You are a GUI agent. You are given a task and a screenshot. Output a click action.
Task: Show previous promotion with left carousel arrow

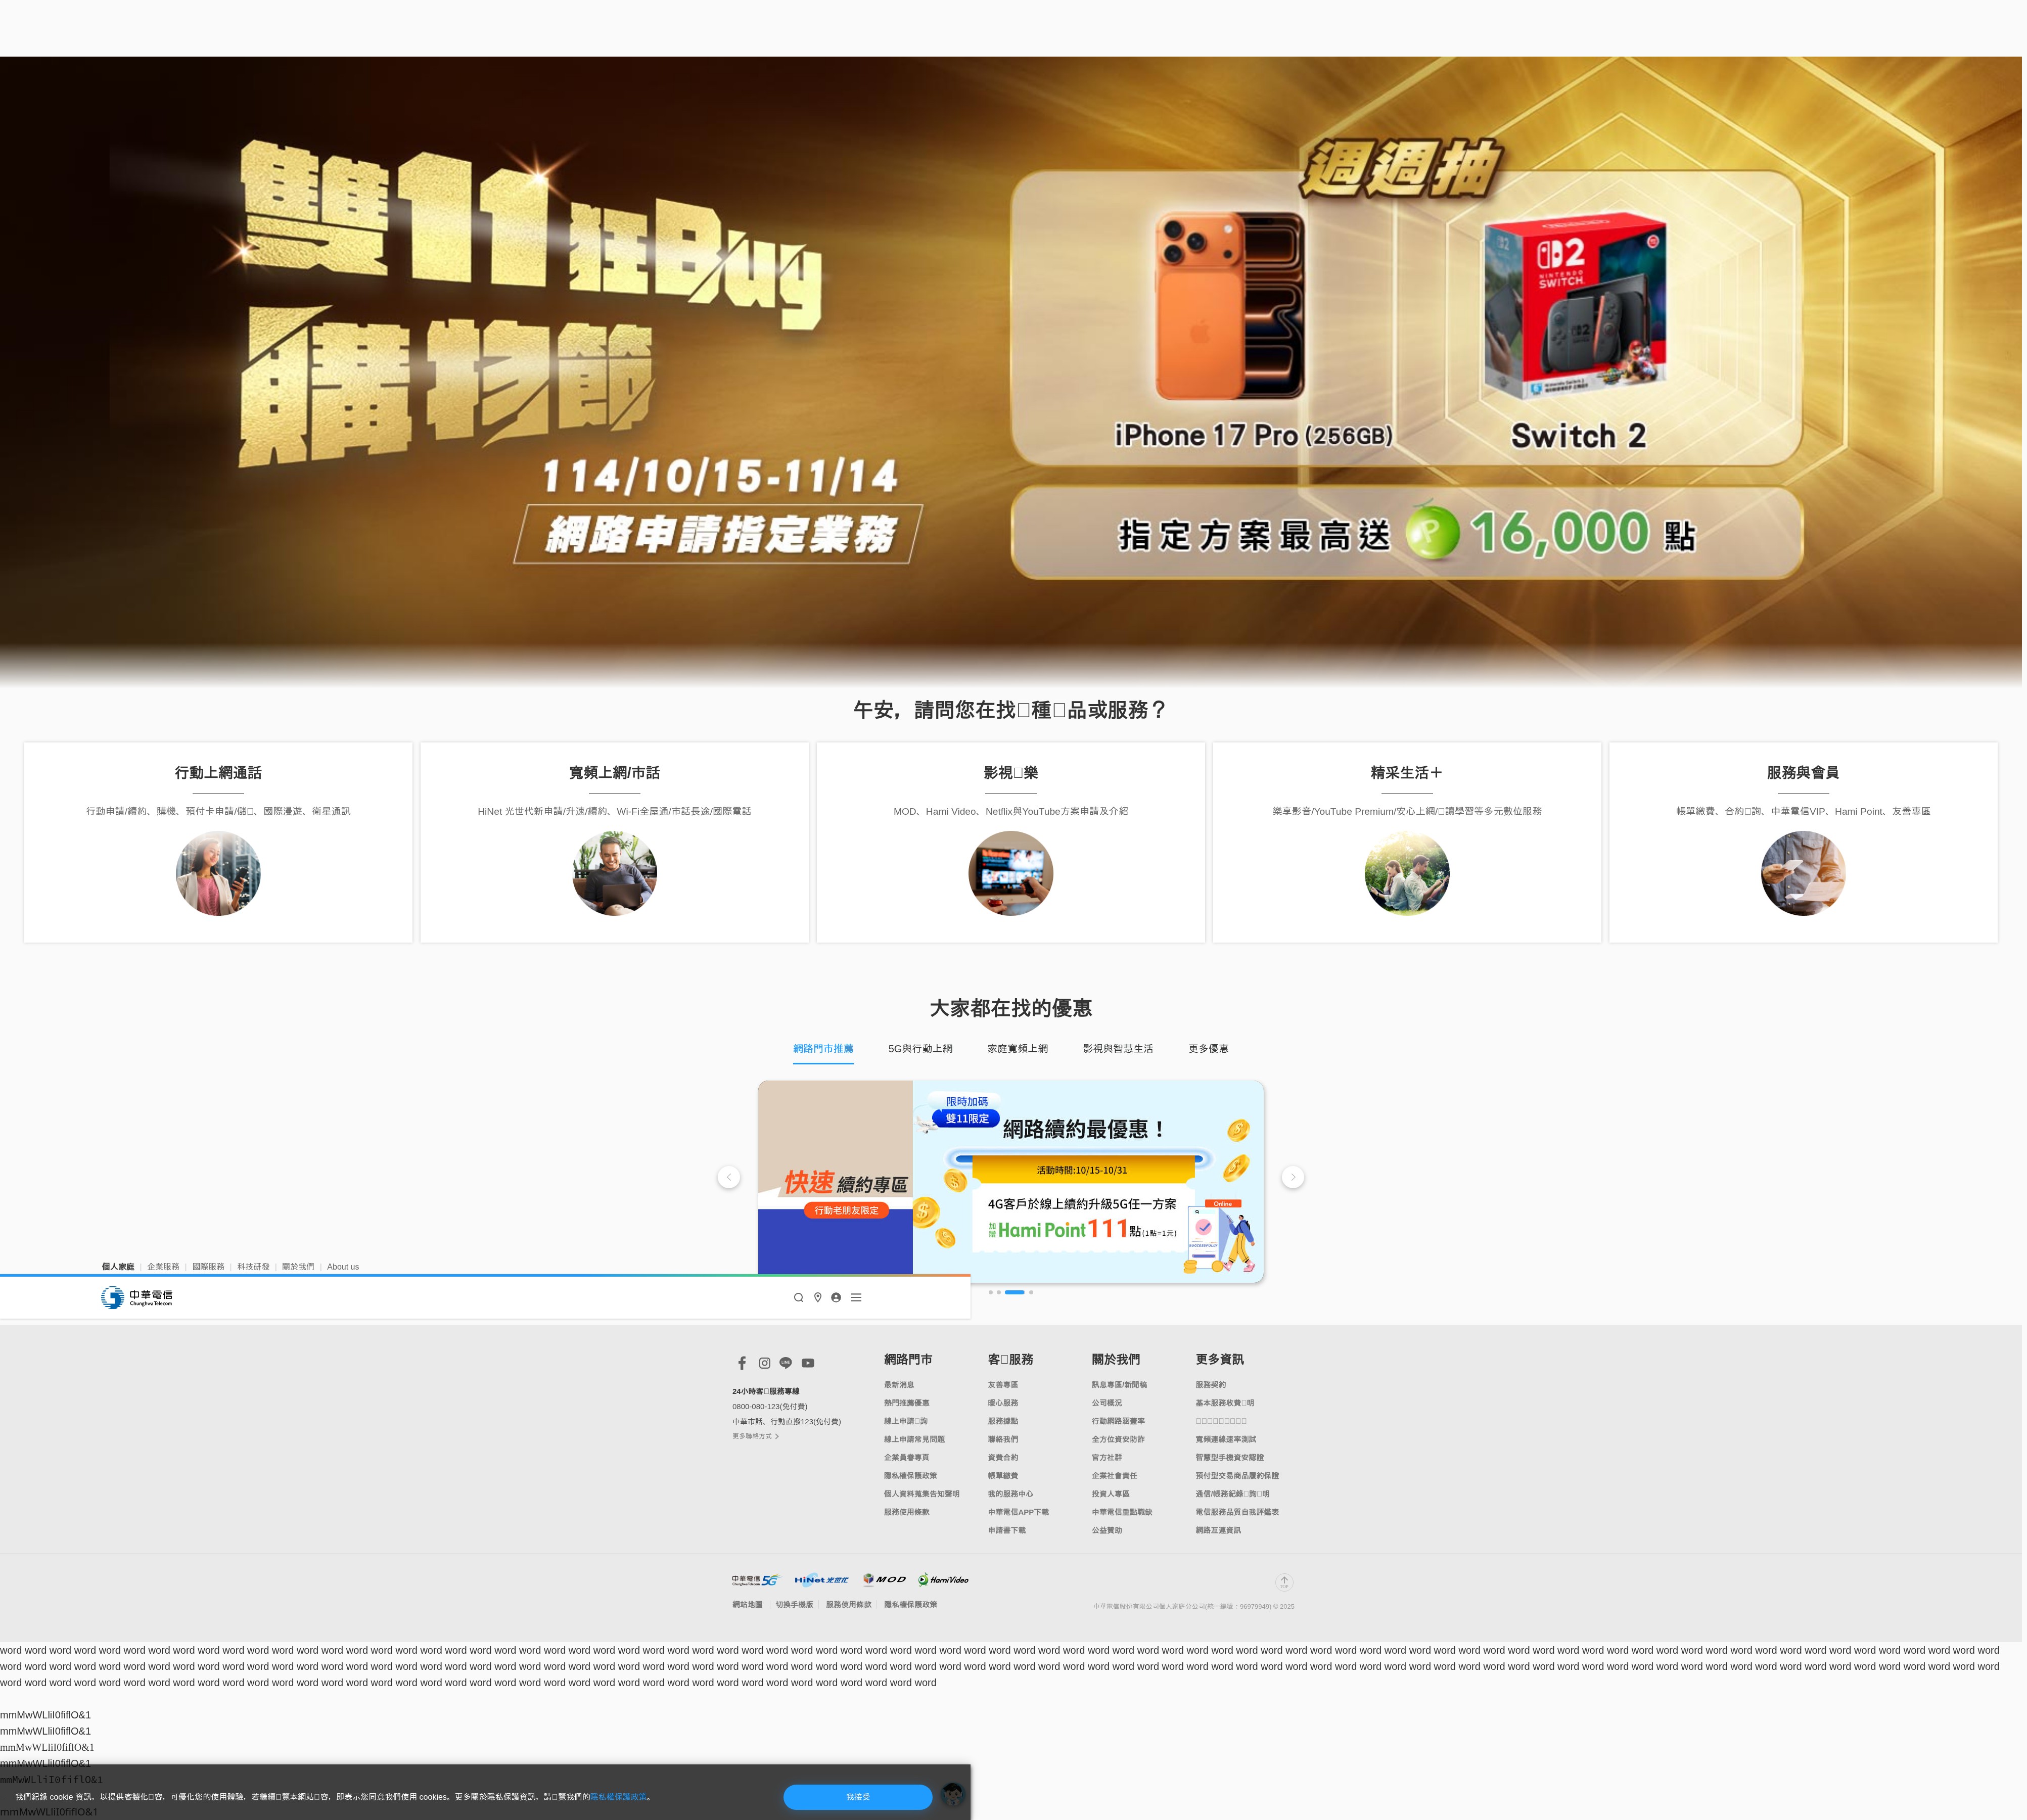(x=729, y=1177)
